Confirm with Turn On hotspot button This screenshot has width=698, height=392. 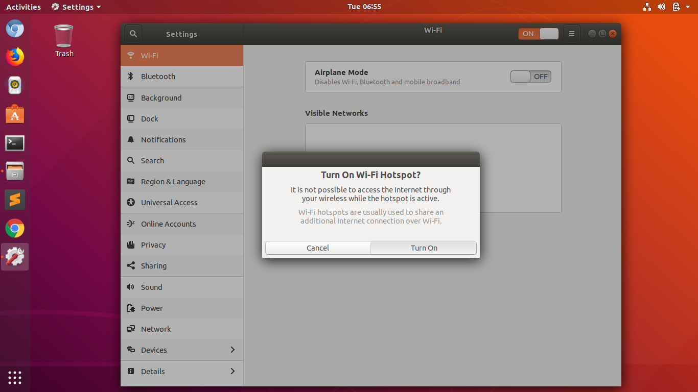[x=424, y=248]
